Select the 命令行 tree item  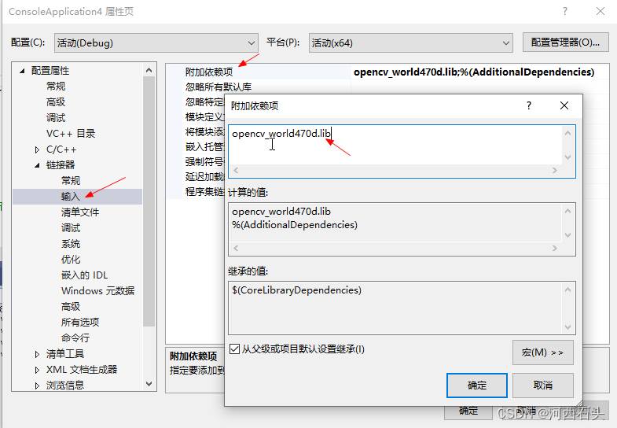pyautogui.click(x=75, y=338)
